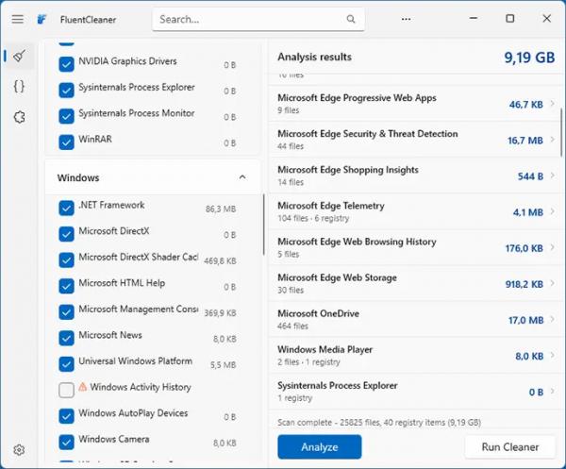Open the puzzle piece extensions page

[19, 117]
